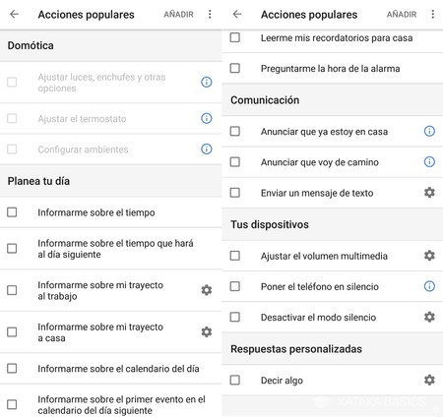Open gear for Ajustar el volumen multimedia
Screen dimensions: 443x417
click(x=429, y=256)
